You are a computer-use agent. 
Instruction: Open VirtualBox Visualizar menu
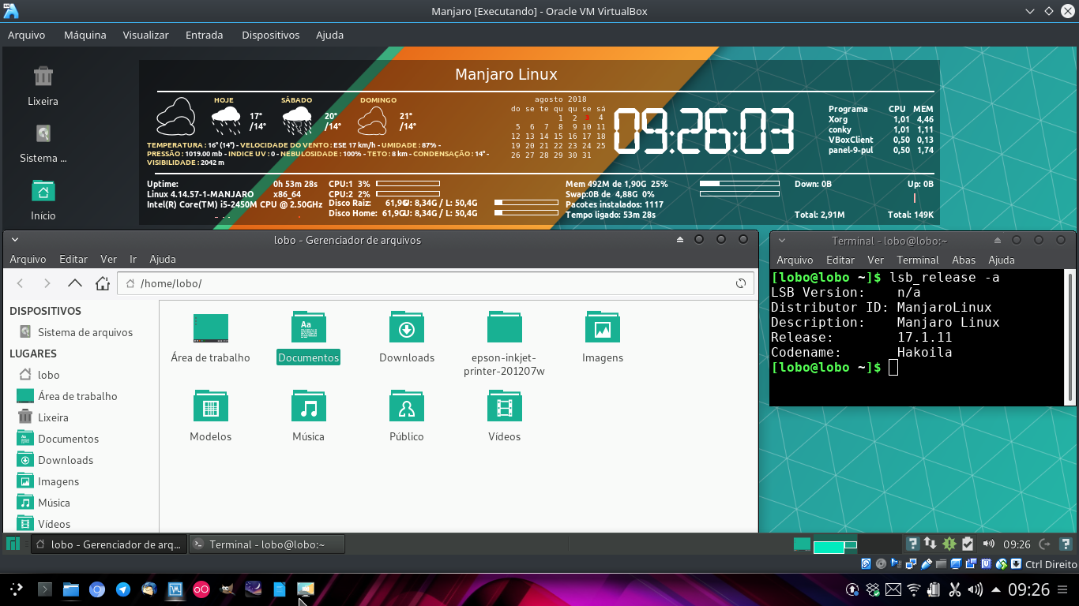click(x=145, y=35)
